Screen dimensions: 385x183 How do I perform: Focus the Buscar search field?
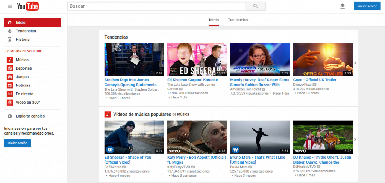coord(156,6)
